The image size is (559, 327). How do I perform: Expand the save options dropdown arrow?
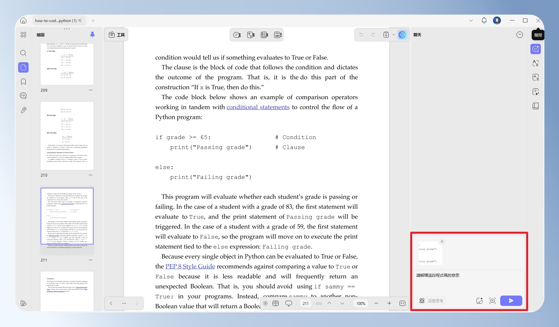point(394,35)
